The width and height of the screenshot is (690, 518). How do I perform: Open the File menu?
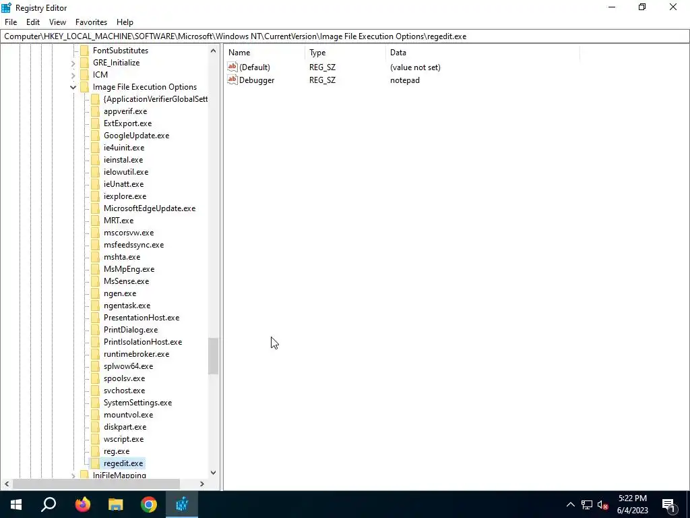(11, 22)
